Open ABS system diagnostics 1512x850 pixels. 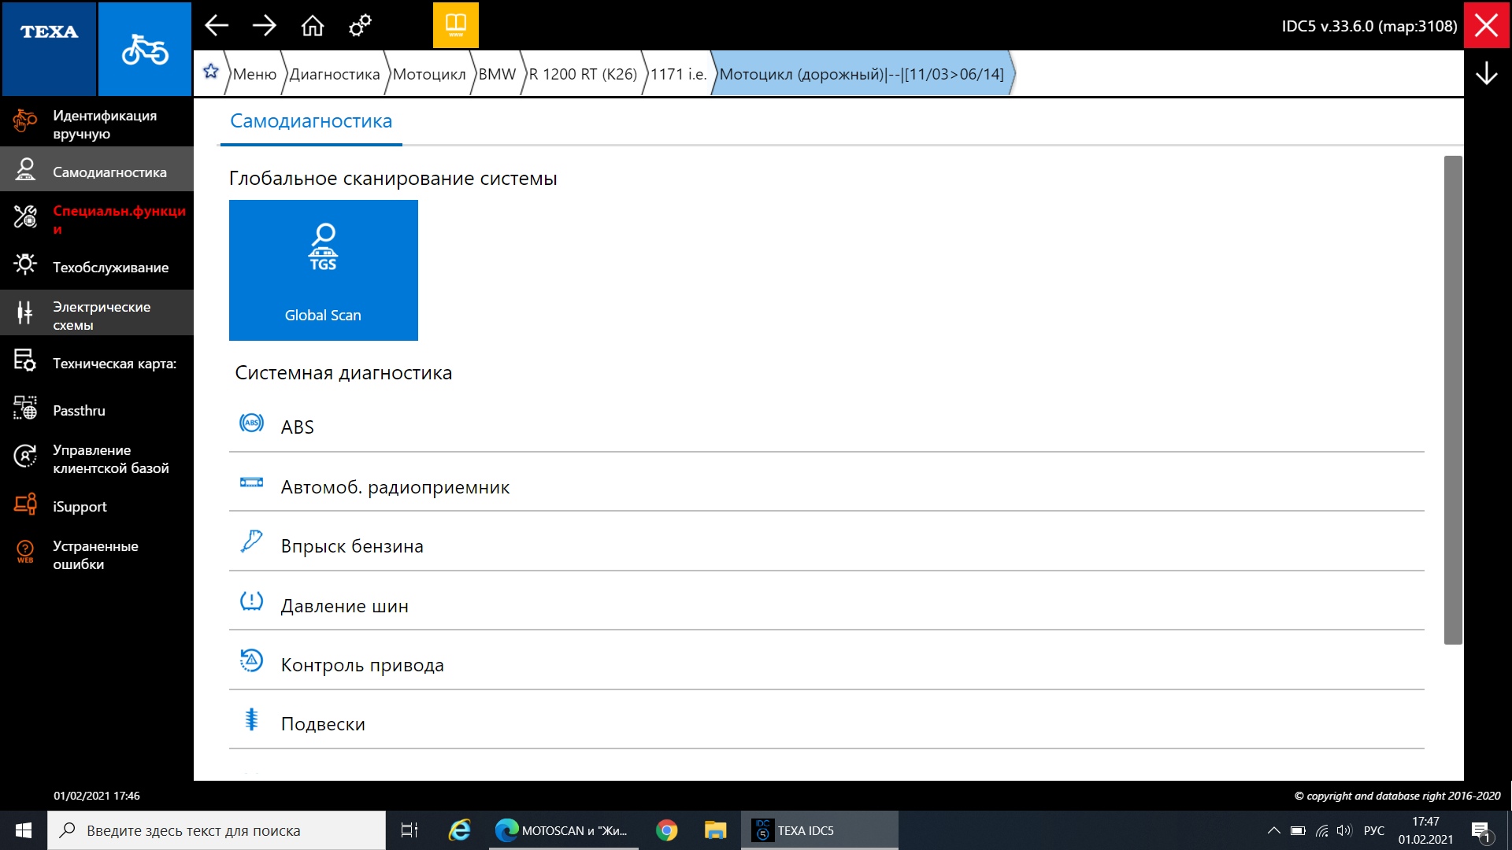(x=298, y=427)
